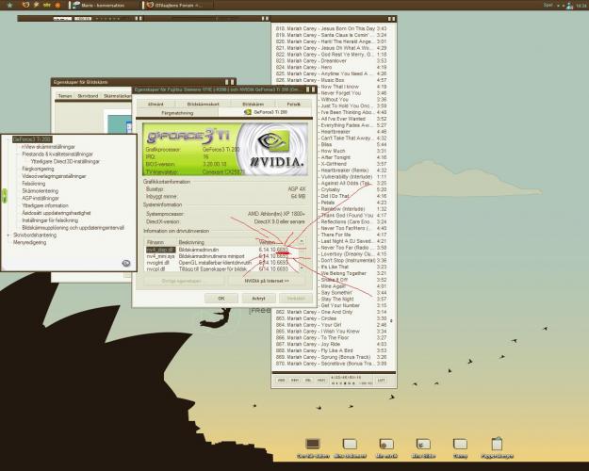Image resolution: width=589 pixels, height=471 pixels.
Task: Select Inställningar för felsökning tree item
Action: [x=50, y=220]
